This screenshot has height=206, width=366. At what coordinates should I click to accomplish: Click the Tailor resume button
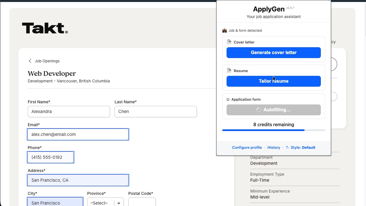point(274,81)
